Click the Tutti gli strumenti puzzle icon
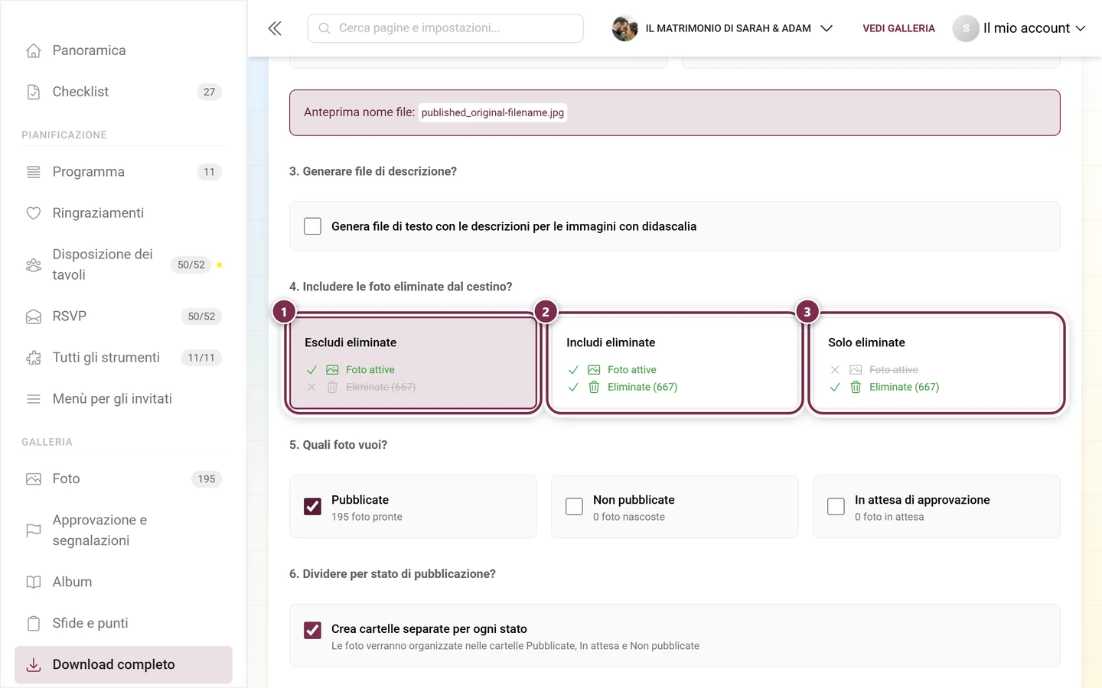 click(34, 358)
